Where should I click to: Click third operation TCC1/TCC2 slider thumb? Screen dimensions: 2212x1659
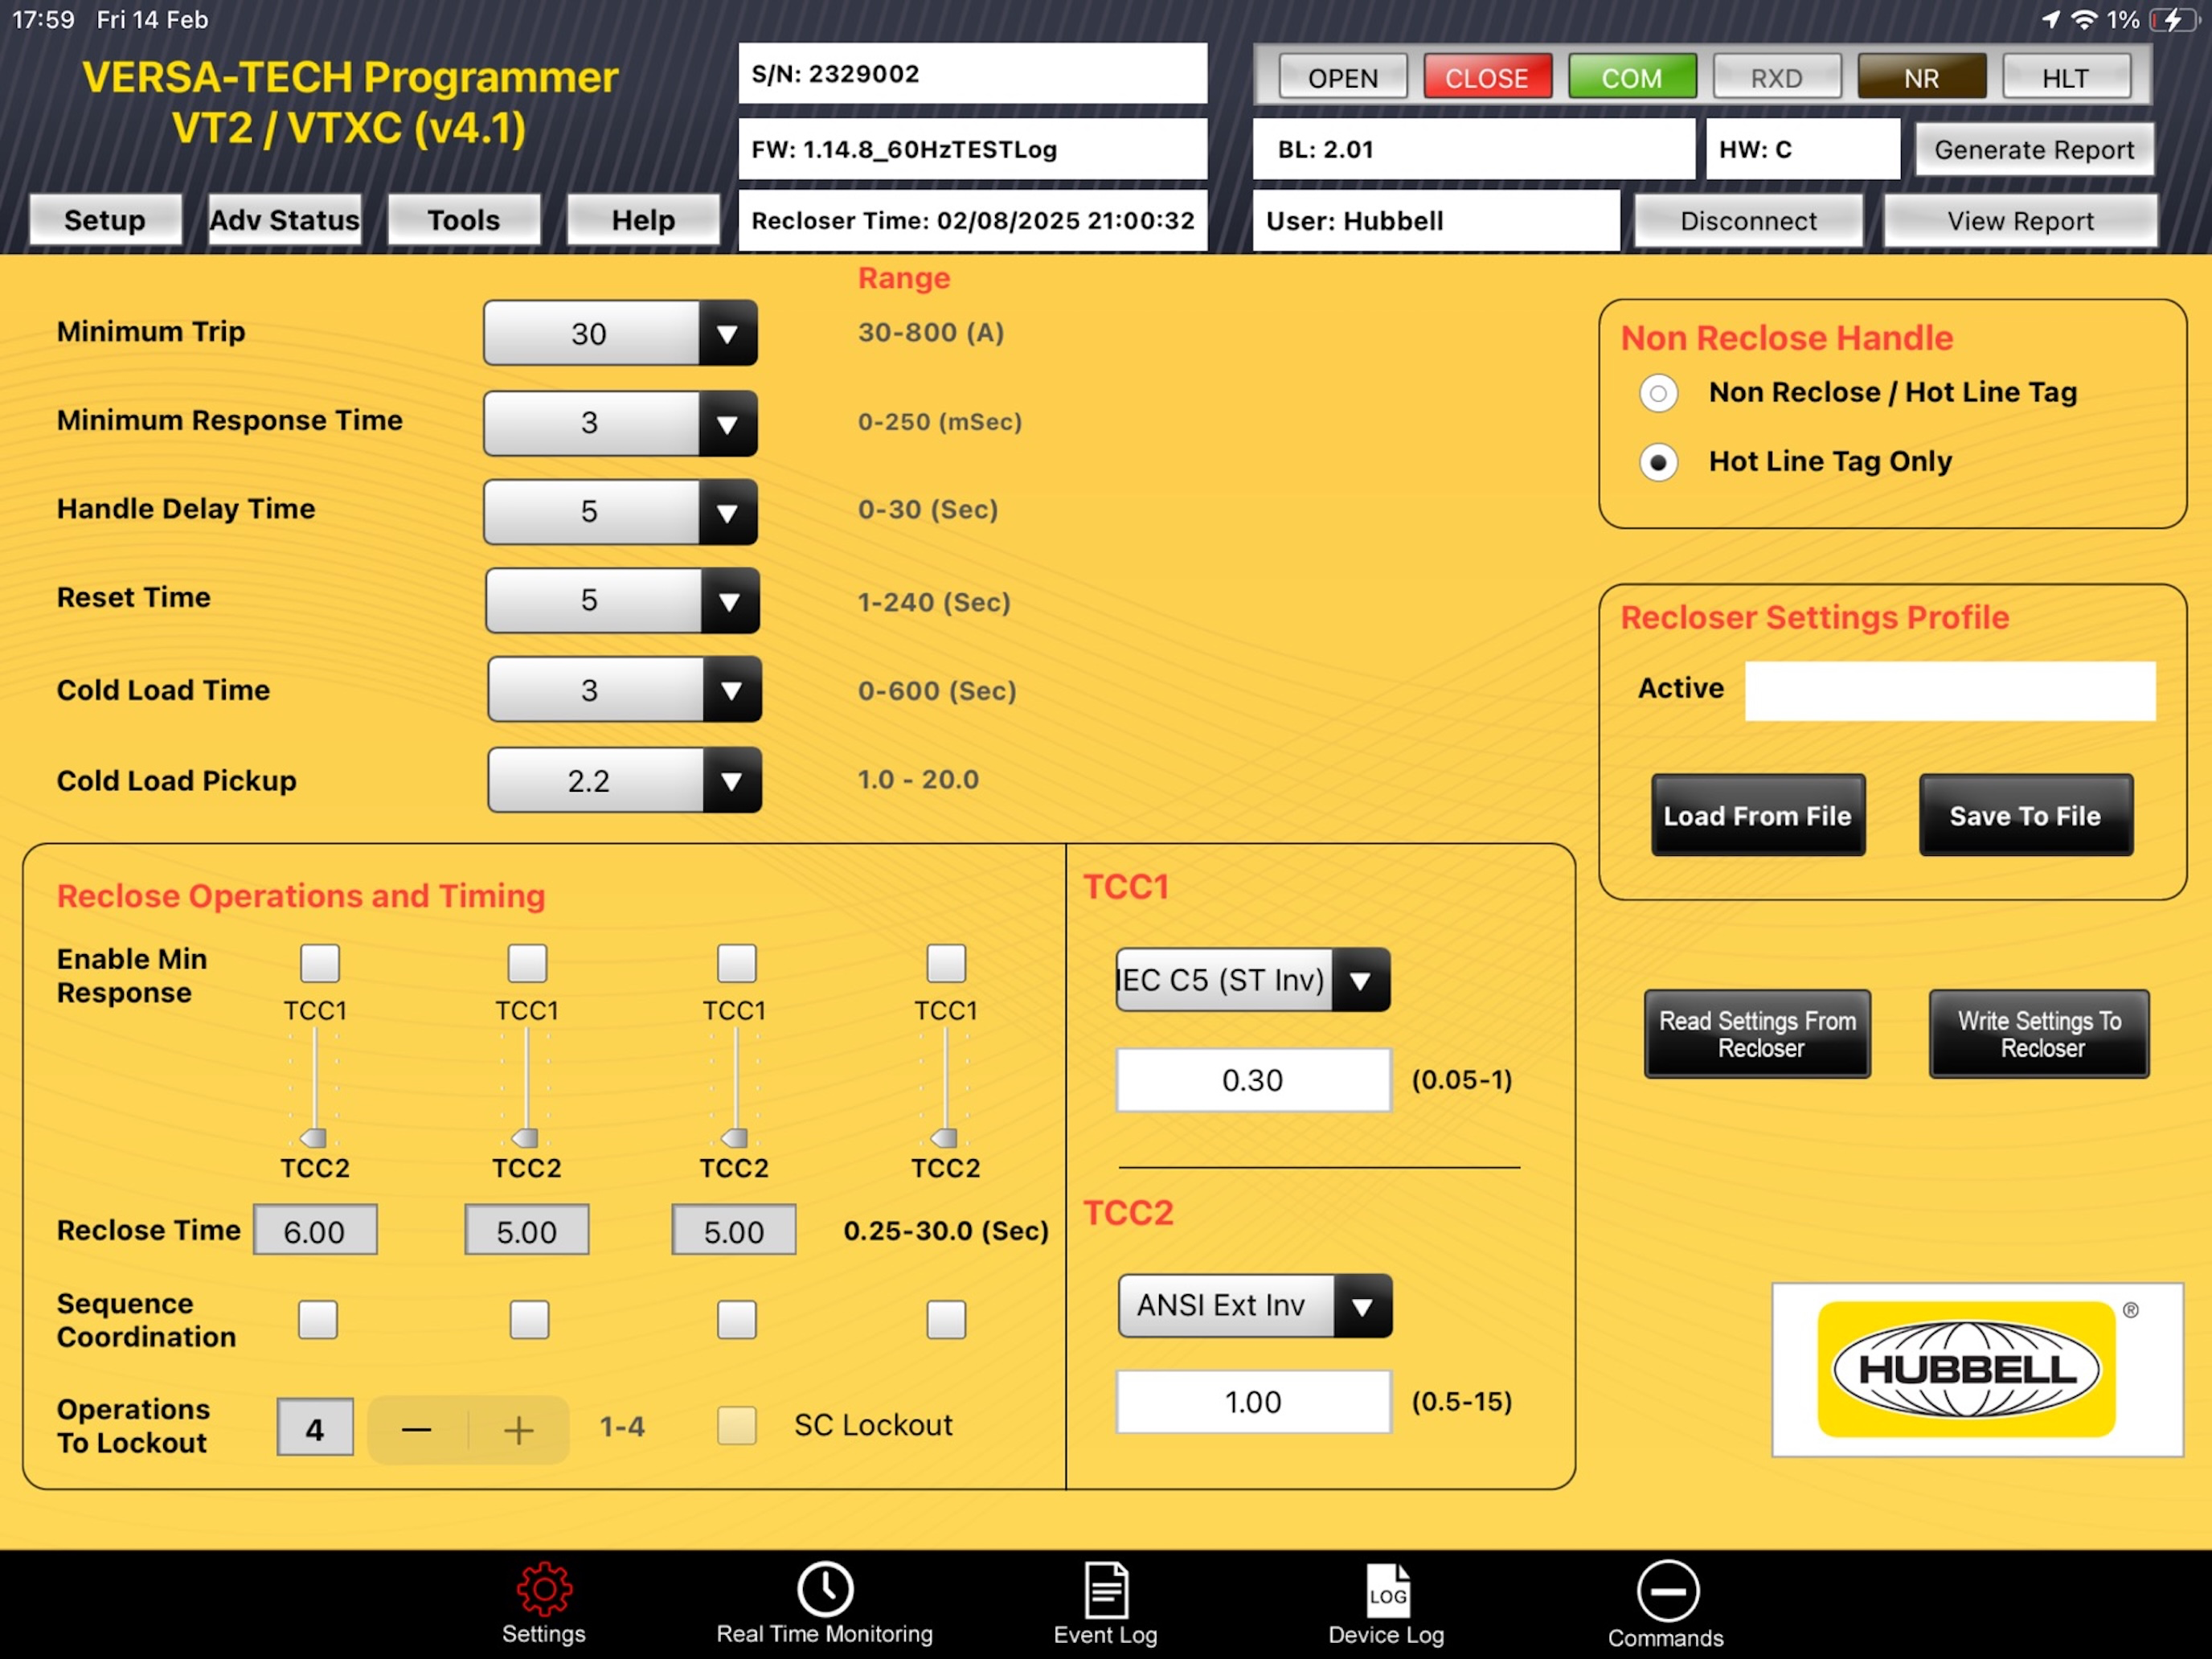(x=735, y=1137)
